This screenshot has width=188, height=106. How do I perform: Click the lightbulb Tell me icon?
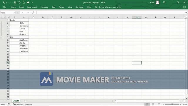point(96,7)
